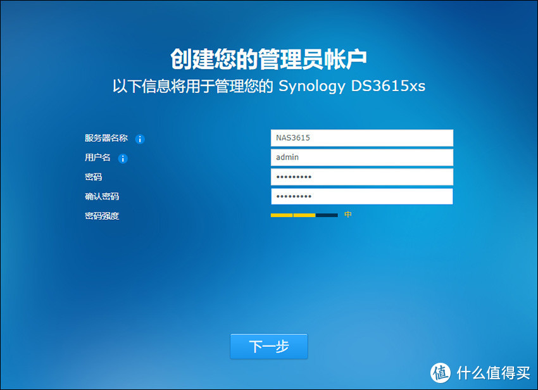Image resolution: width=538 pixels, height=390 pixels.
Task: Click the 中 strength rating text
Action: (348, 215)
